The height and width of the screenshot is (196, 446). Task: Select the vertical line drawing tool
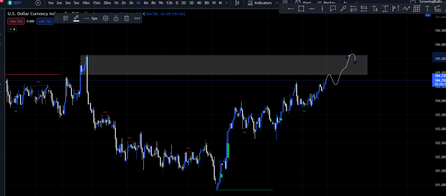[x=322, y=9]
